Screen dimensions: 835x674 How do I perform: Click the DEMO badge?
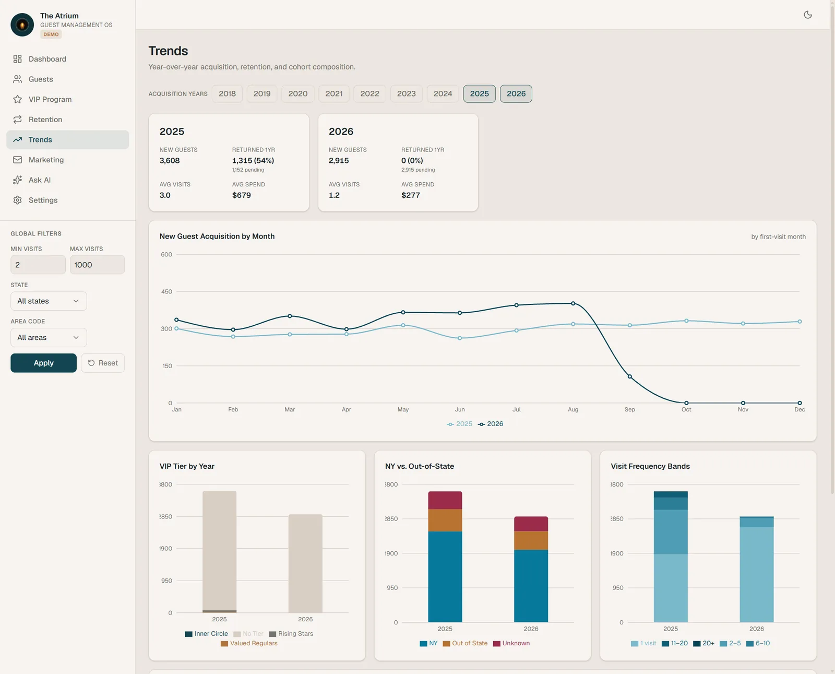[51, 34]
